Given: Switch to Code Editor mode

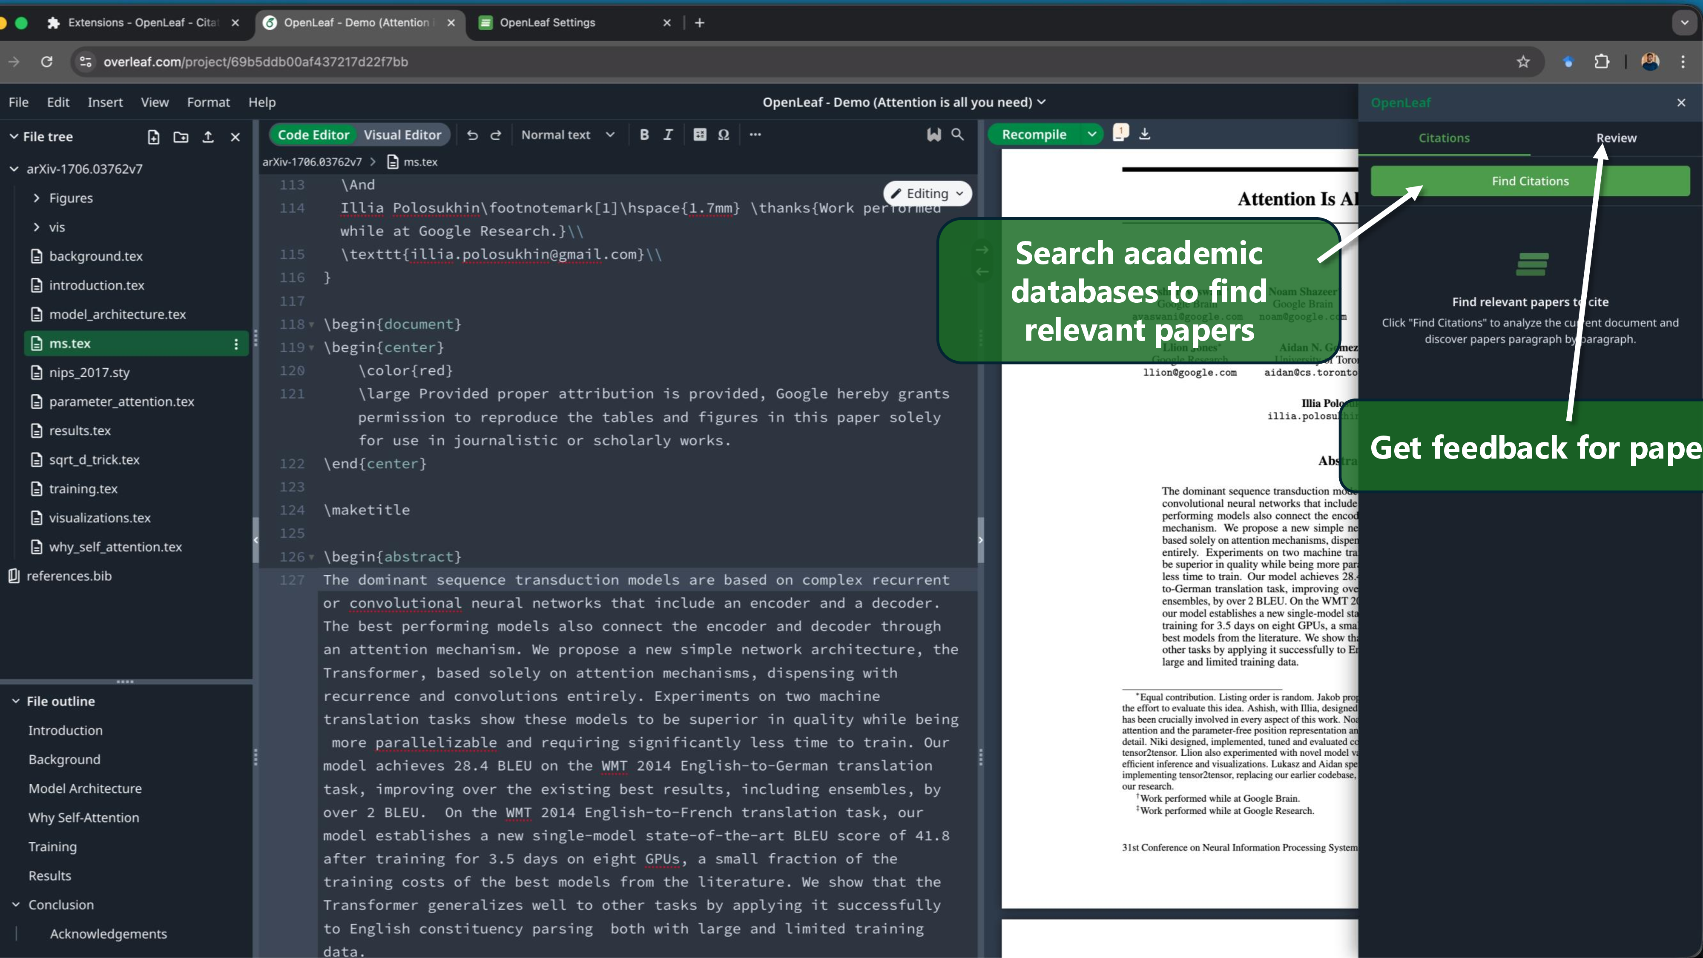Looking at the screenshot, I should click(x=313, y=135).
